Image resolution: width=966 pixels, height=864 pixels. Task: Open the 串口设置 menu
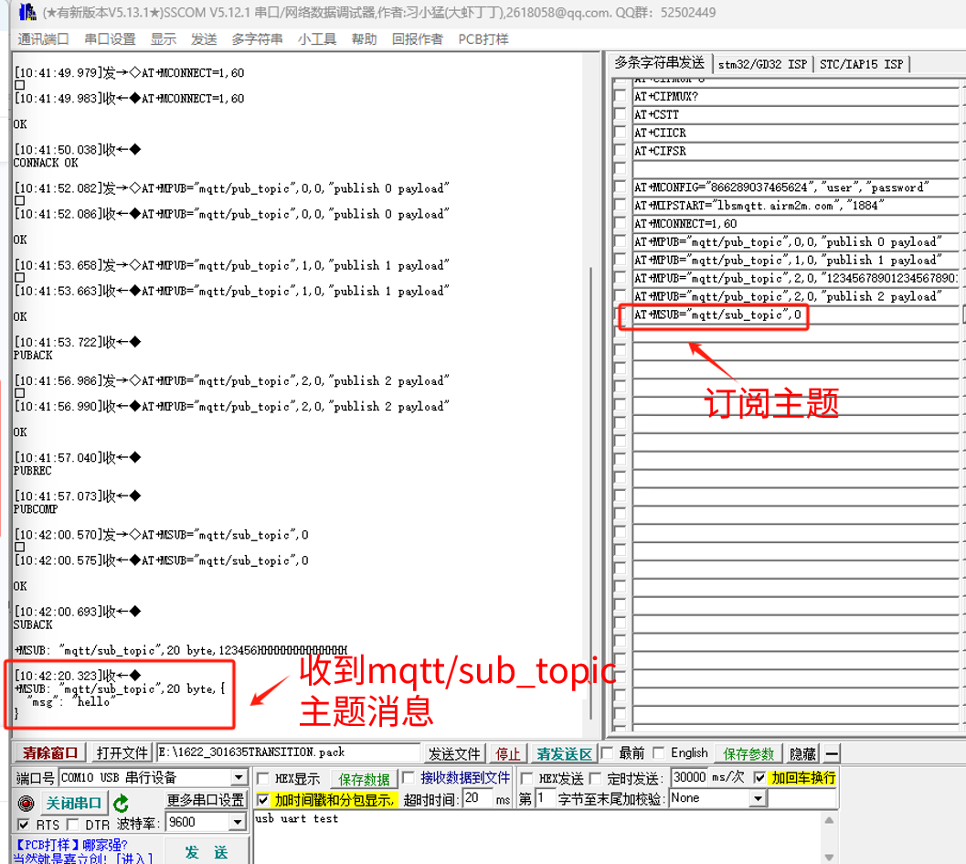(110, 39)
